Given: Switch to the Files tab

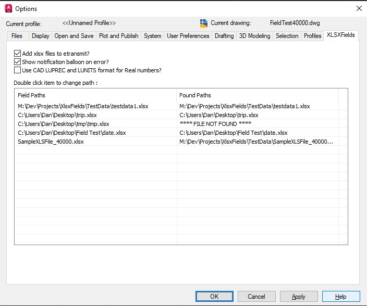Looking at the screenshot, I should [17, 36].
